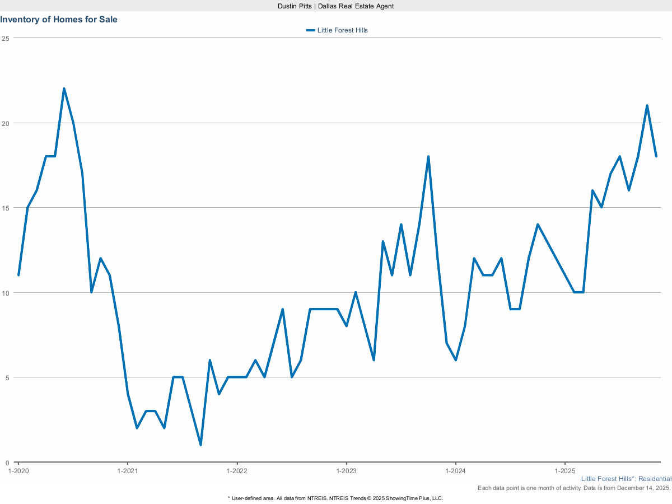Image resolution: width=672 pixels, height=504 pixels.
Task: Click the 1-2021 x-axis label
Action: [128, 471]
